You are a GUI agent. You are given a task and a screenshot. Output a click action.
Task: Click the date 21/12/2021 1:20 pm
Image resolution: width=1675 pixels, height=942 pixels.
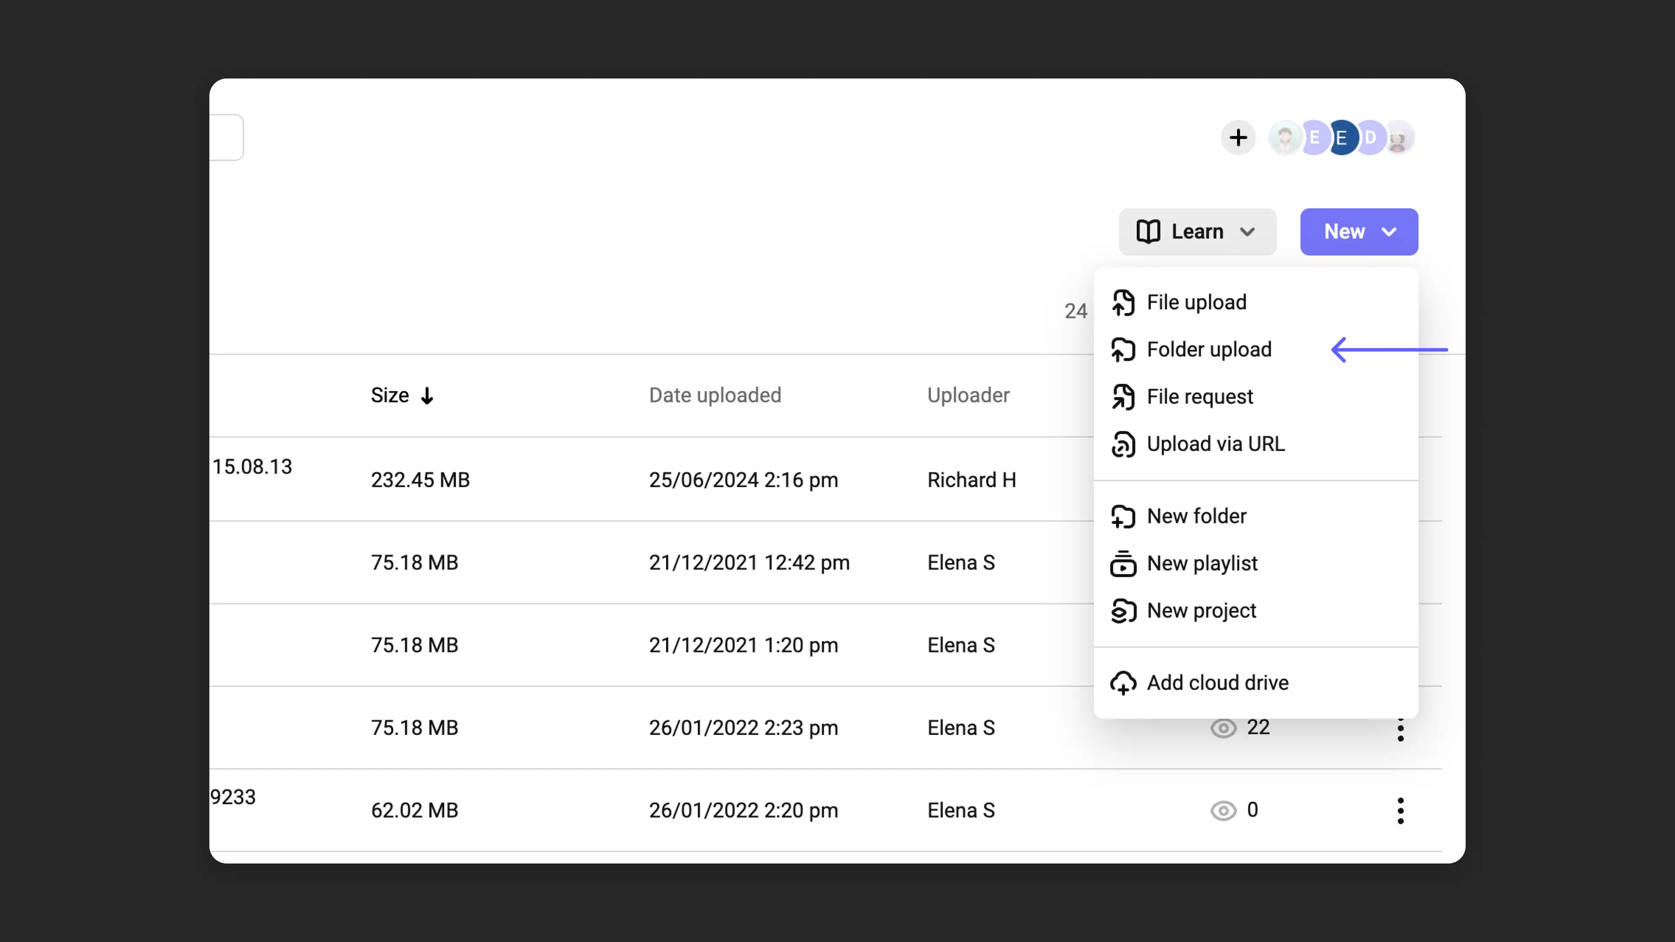tap(743, 645)
